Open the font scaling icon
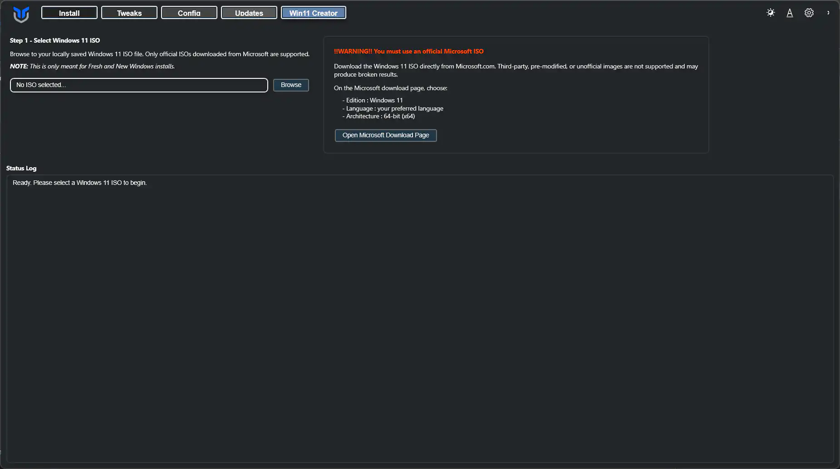The image size is (840, 469). click(790, 13)
